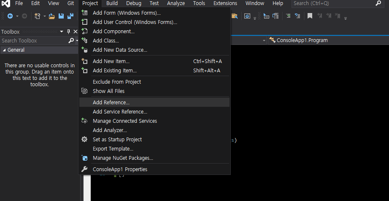Click the wrench icon beside ConsoleApp1 Properties
This screenshot has height=201, width=389.
click(84, 169)
